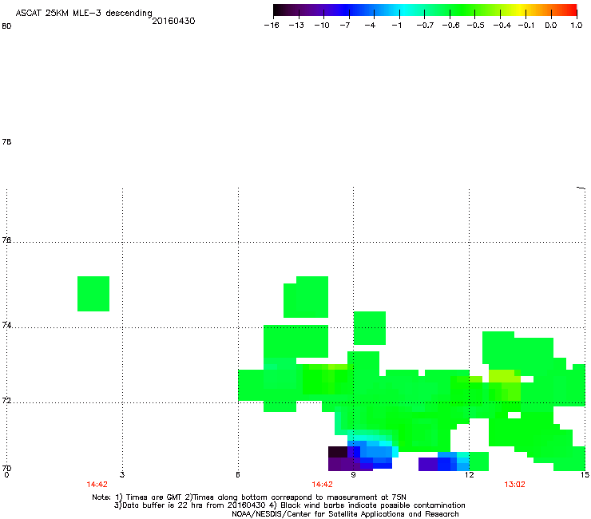Click the black data cell near 70.5N west of longitude 9
This screenshot has width=591, height=519.
click(338, 452)
